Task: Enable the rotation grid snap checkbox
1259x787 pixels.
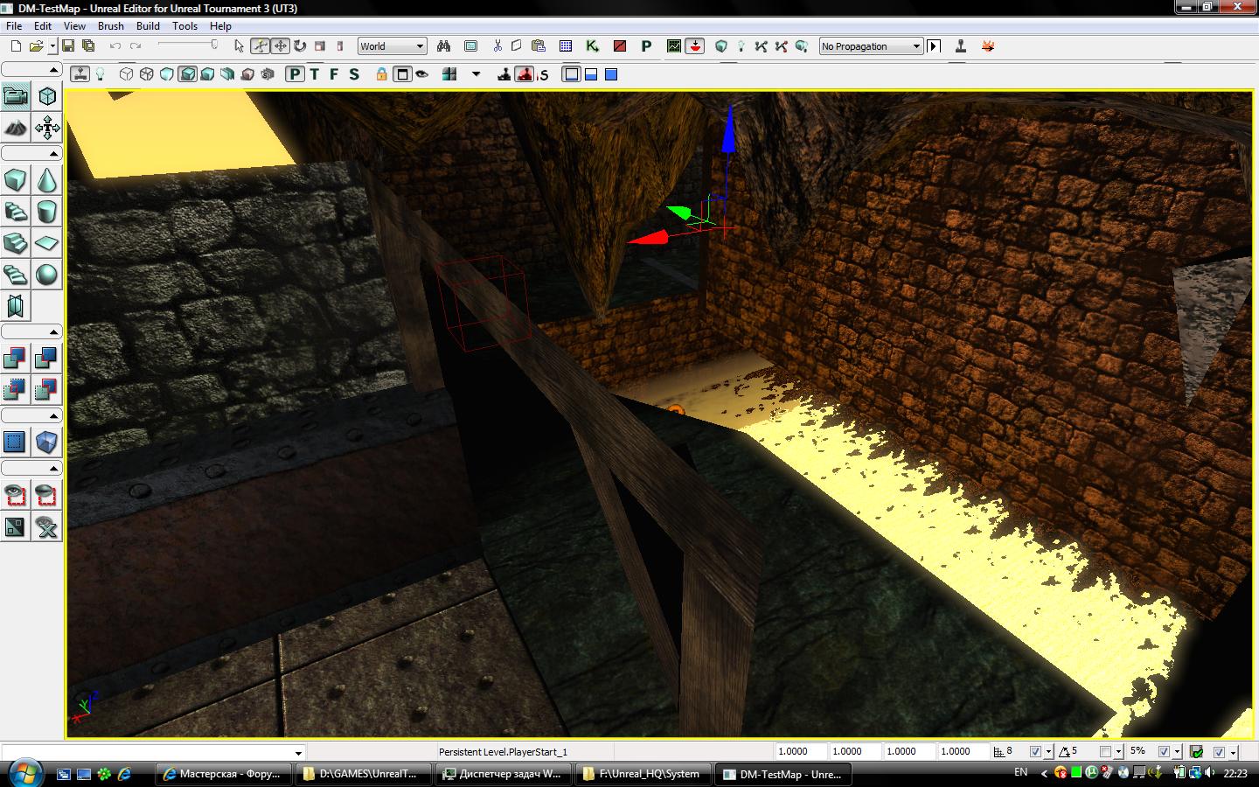Action: tap(1106, 752)
